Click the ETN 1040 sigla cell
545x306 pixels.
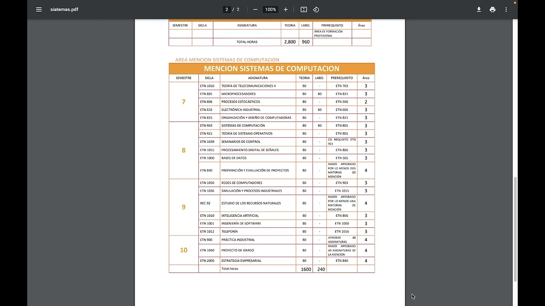pyautogui.click(x=209, y=250)
